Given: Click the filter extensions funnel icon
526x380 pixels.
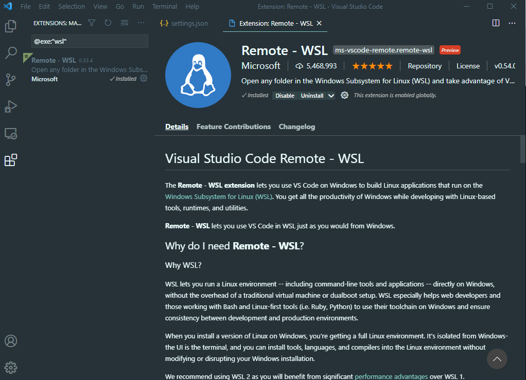Looking at the screenshot, I should coord(92,23).
